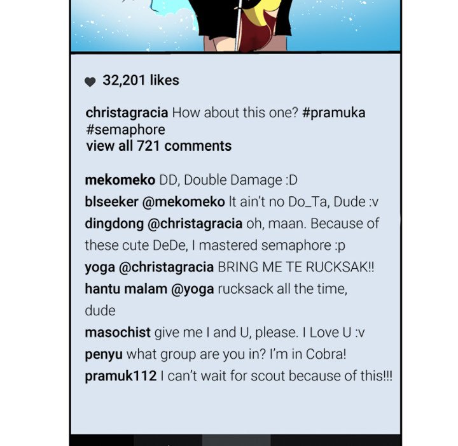Open commenter masochist's profile
Image resolution: width=458 pixels, height=446 pixels.
tap(118, 333)
